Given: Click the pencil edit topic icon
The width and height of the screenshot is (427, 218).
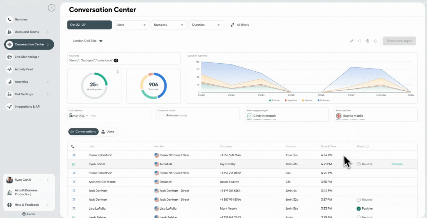Looking at the screenshot, I should tap(351, 41).
